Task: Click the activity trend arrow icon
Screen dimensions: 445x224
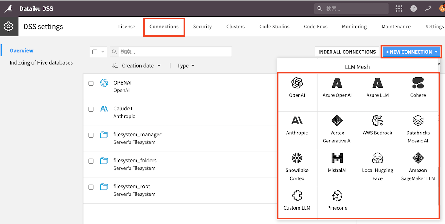Action: [x=428, y=9]
